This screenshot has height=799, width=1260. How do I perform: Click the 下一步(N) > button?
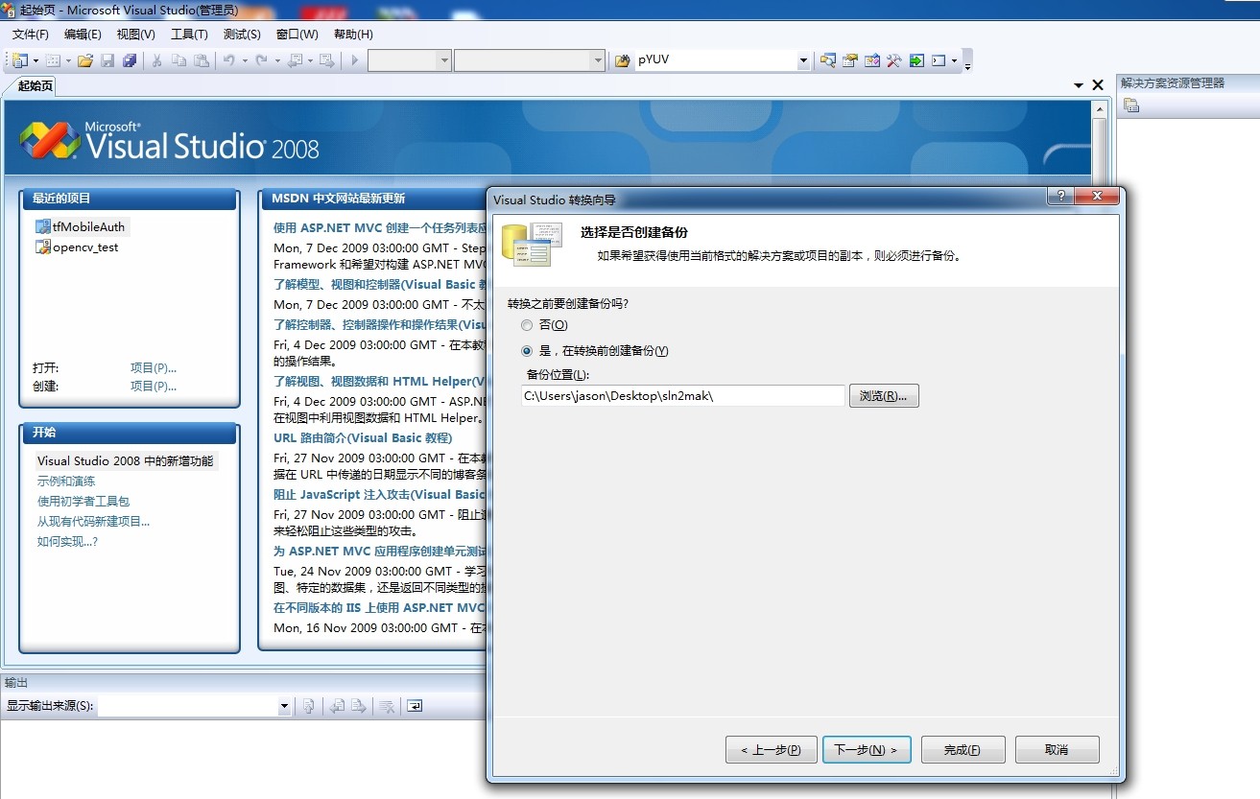pyautogui.click(x=866, y=750)
